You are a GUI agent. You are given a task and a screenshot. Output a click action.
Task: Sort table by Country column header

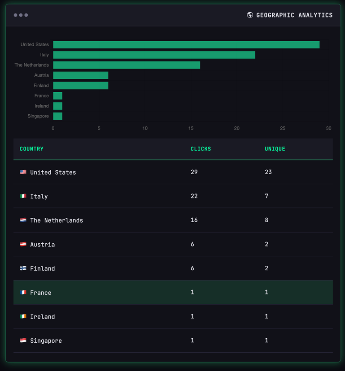tap(31, 149)
